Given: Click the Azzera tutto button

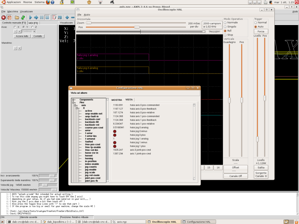Looking at the screenshot, I should point(22,36).
